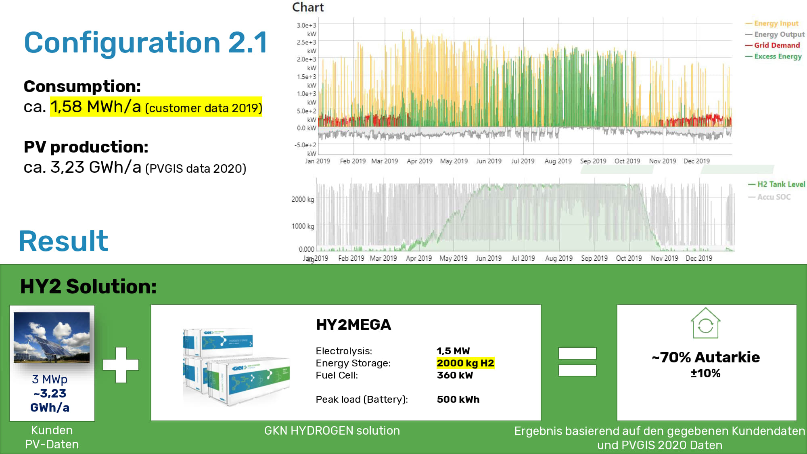Click Nov 2019 on lower chart axis
The width and height of the screenshot is (807, 454).
coord(665,258)
